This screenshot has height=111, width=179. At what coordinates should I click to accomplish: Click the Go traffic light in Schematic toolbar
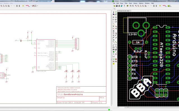[x=19, y=6]
